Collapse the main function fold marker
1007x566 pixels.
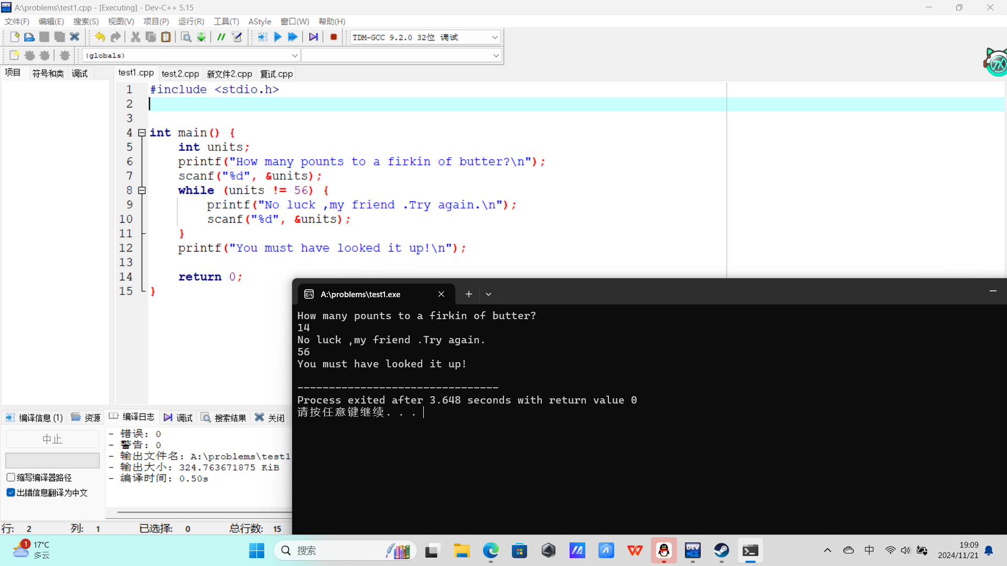point(142,133)
